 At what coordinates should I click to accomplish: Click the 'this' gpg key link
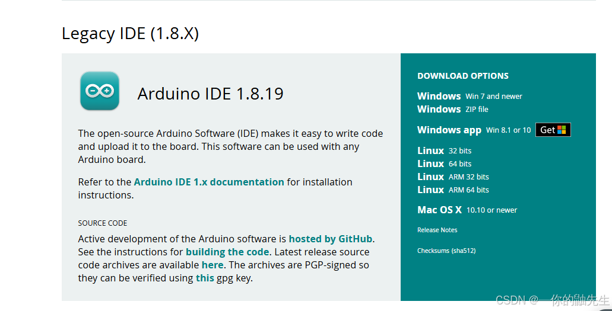(205, 278)
